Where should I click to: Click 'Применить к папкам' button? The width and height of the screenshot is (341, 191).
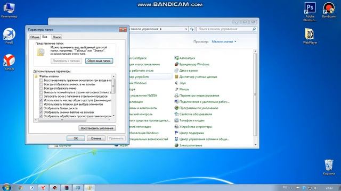[66, 61]
